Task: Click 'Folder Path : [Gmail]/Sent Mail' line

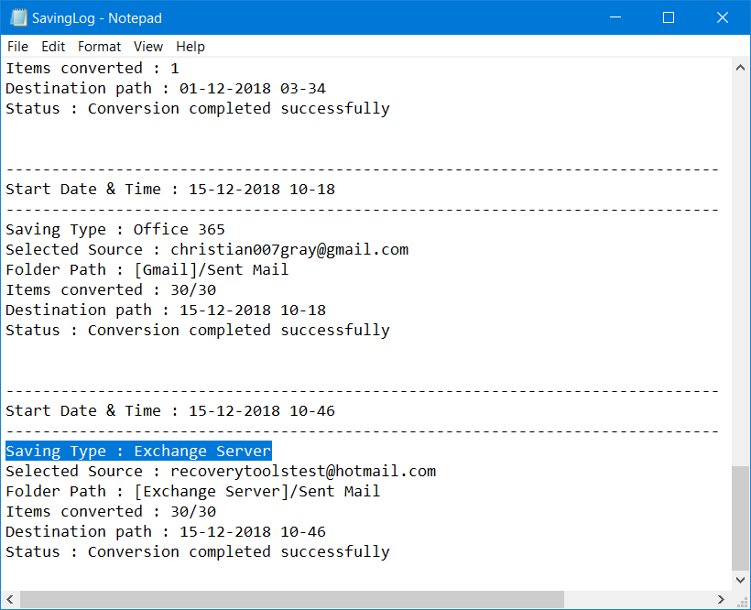Action: coord(147,269)
